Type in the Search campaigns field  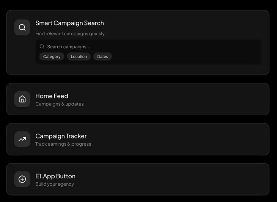pyautogui.click(x=114, y=47)
